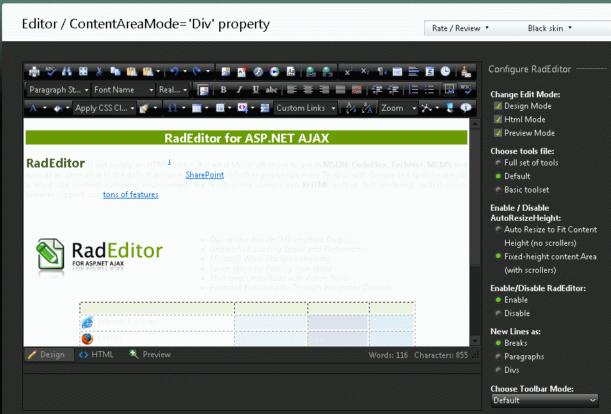Open the Zoom dropdown
This screenshot has width=611, height=414.
tap(399, 108)
